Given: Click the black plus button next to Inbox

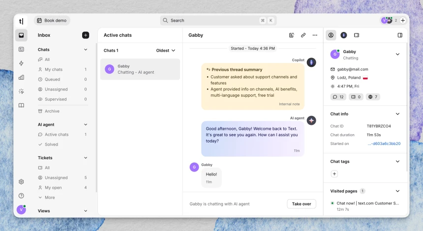Looking at the screenshot, I should click(x=86, y=35).
